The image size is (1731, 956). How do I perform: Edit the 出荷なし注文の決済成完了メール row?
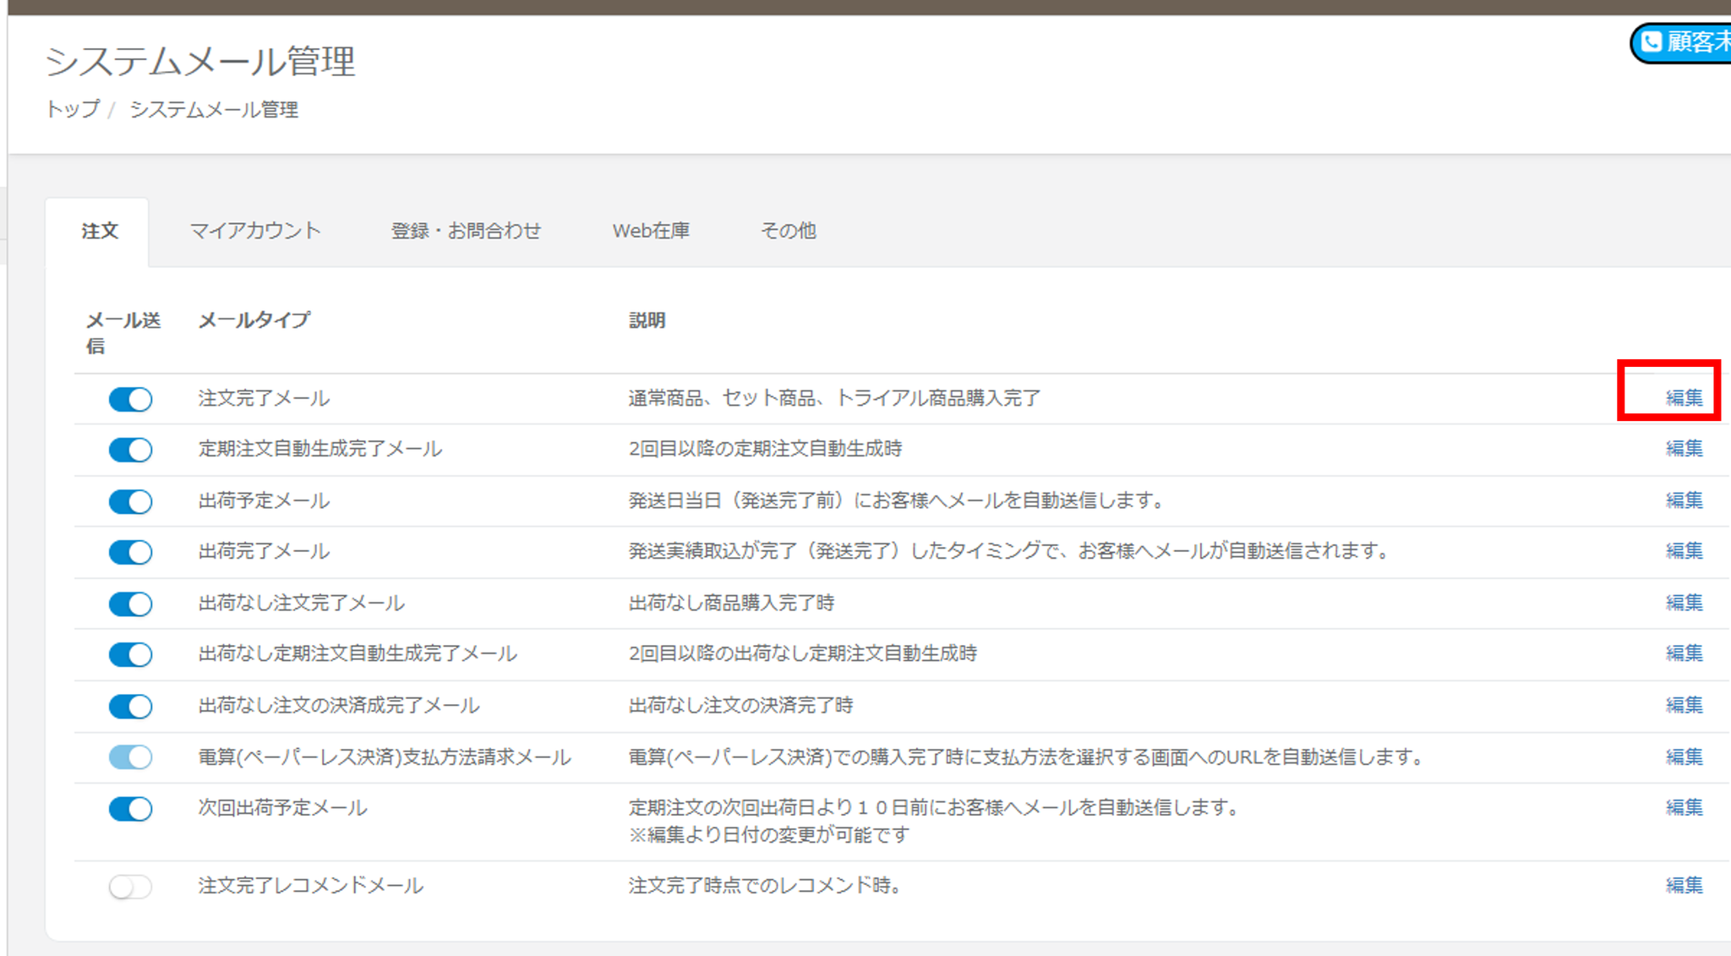1683,705
